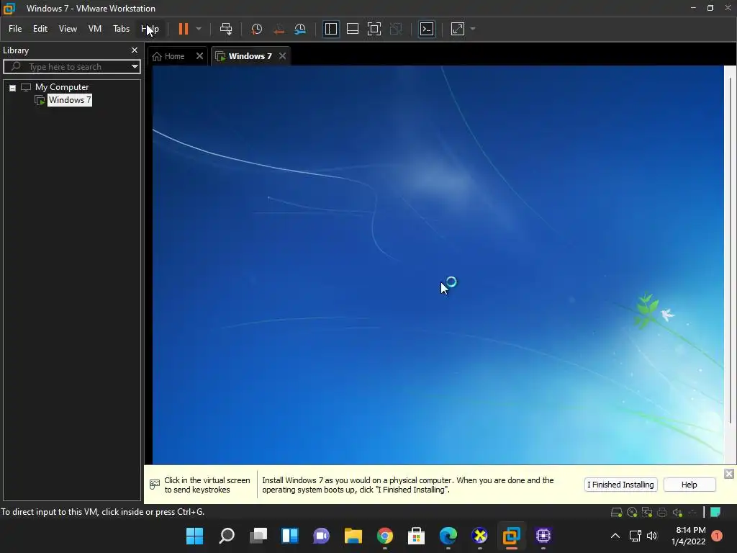This screenshot has width=737, height=553.
Task: Dismiss the yellow install information bar
Action: click(x=728, y=474)
